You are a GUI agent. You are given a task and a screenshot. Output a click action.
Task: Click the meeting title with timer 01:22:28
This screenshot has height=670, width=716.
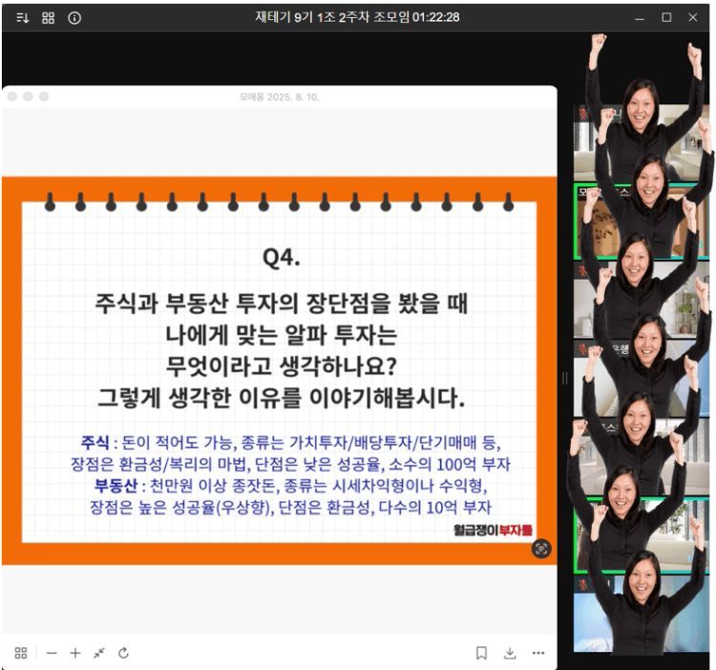(x=358, y=17)
